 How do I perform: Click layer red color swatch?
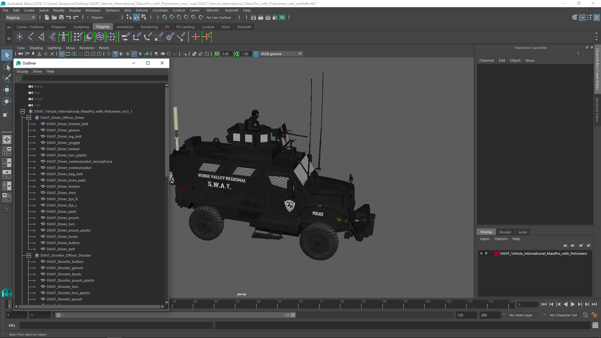point(497,253)
